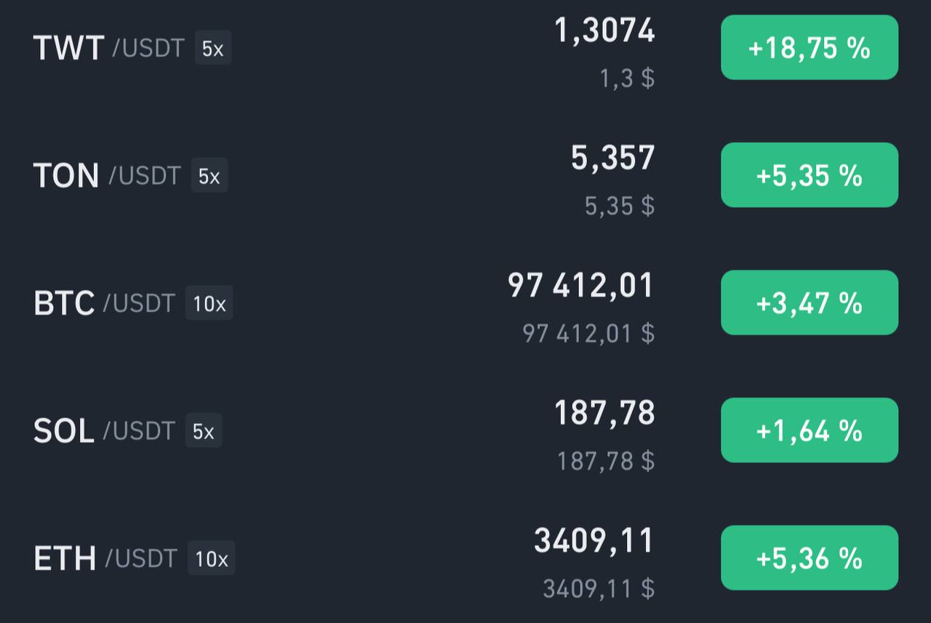931x623 pixels.
Task: Click the ETH price 3409,11
Action: pos(595,541)
